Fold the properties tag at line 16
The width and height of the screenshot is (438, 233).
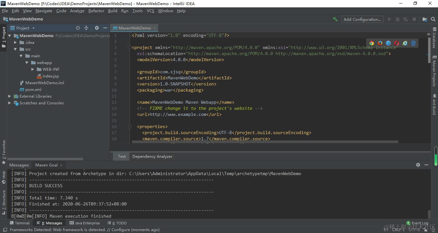[x=130, y=127]
